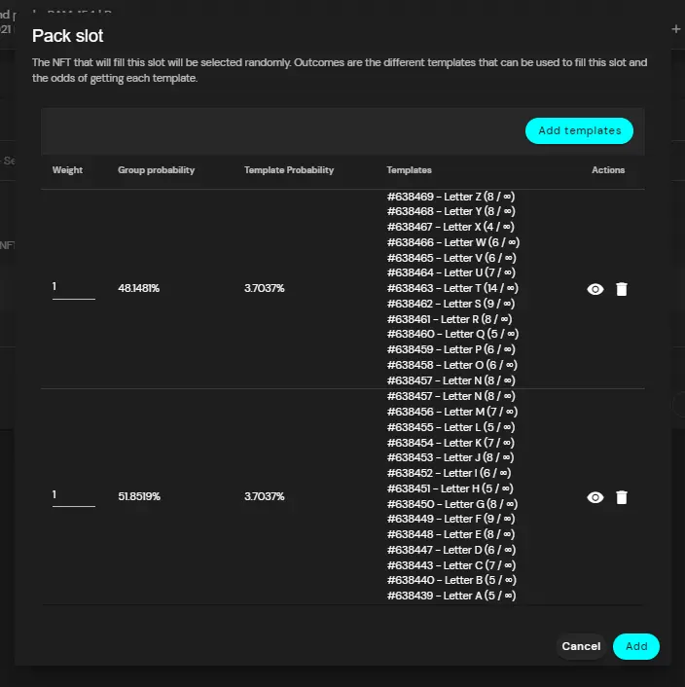The width and height of the screenshot is (685, 687).
Task: Click the plus icon behind the dialog
Action: tap(676, 29)
